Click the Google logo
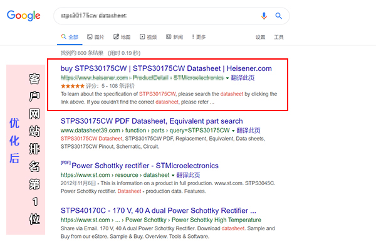This screenshot has height=251, width=376. pyautogui.click(x=24, y=16)
